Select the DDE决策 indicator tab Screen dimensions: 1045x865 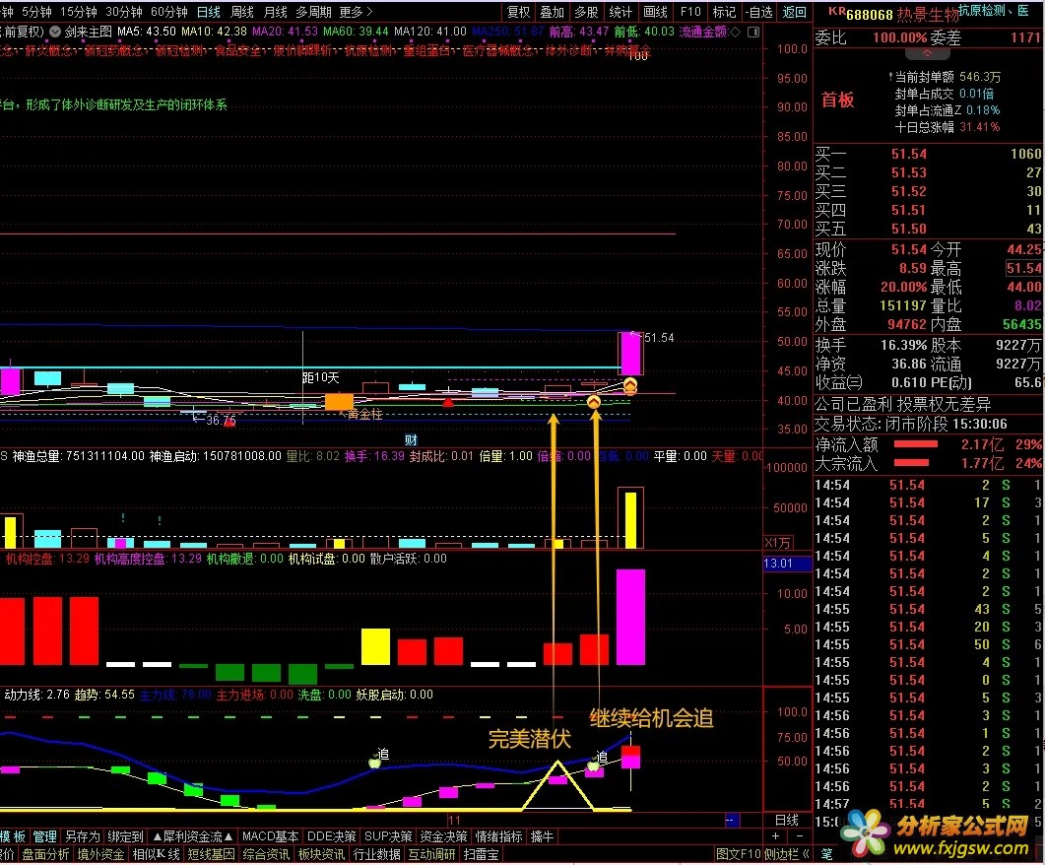(331, 836)
